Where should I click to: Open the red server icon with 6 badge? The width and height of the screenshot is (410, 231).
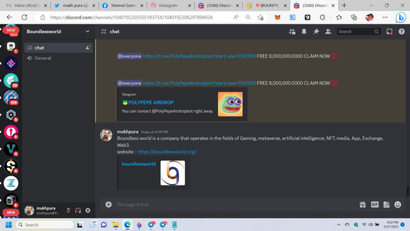pyautogui.click(x=11, y=132)
